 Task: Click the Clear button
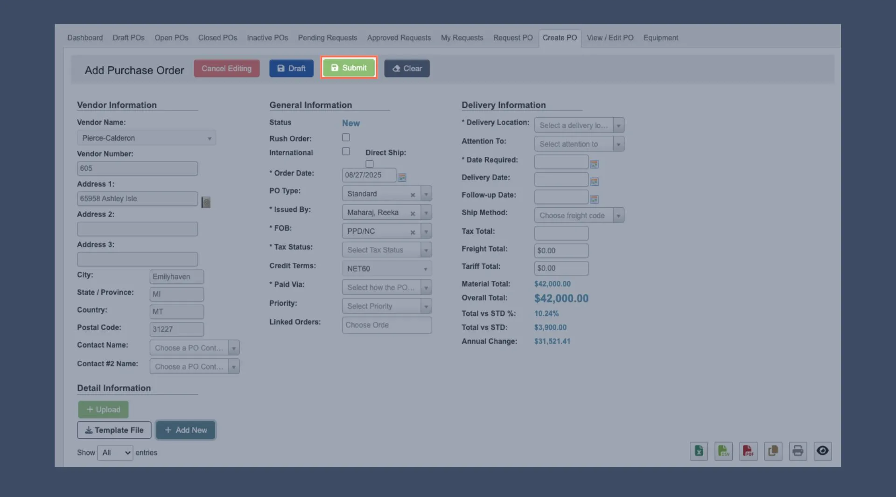[407, 68]
